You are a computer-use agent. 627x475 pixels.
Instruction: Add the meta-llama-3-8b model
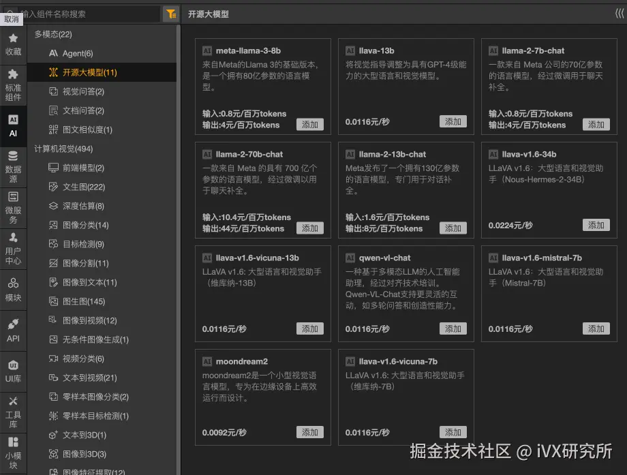point(310,124)
